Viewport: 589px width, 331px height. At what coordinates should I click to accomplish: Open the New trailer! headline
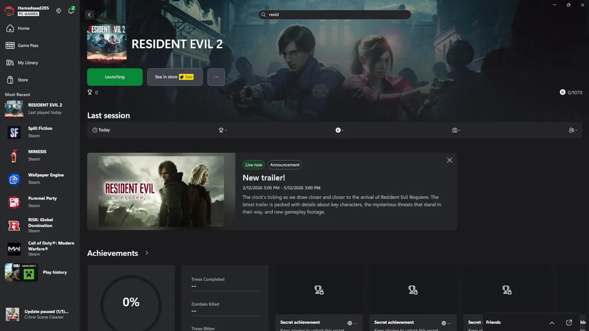pyautogui.click(x=264, y=177)
